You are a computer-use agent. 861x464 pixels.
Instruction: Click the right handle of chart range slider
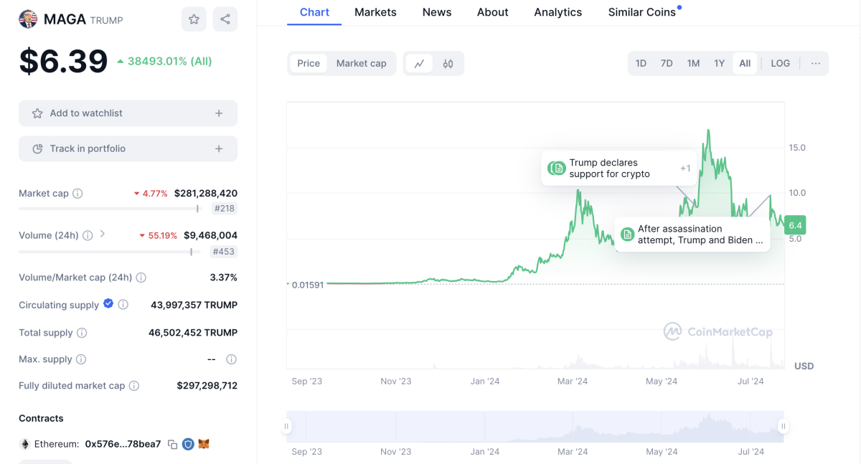pyautogui.click(x=784, y=426)
